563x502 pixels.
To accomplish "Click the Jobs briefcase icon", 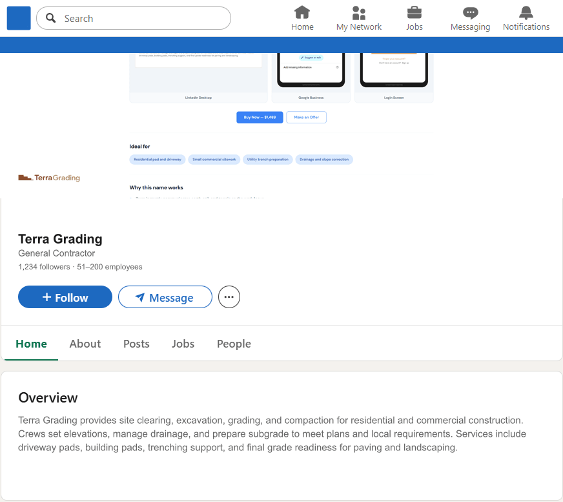I will [414, 13].
